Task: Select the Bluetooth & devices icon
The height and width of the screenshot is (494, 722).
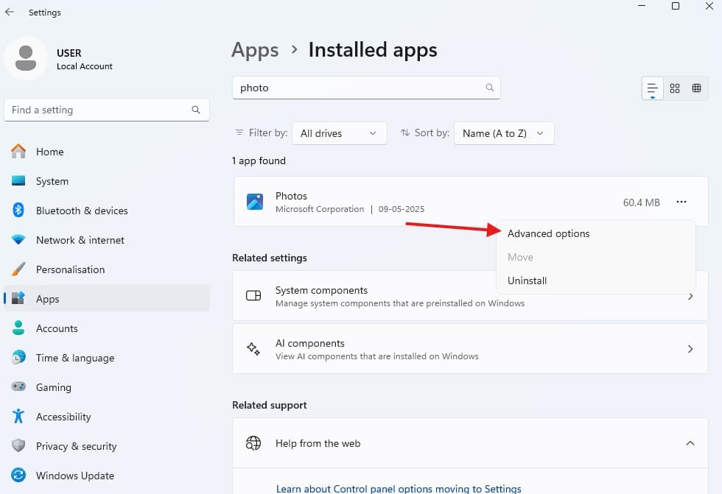Action: pos(18,211)
